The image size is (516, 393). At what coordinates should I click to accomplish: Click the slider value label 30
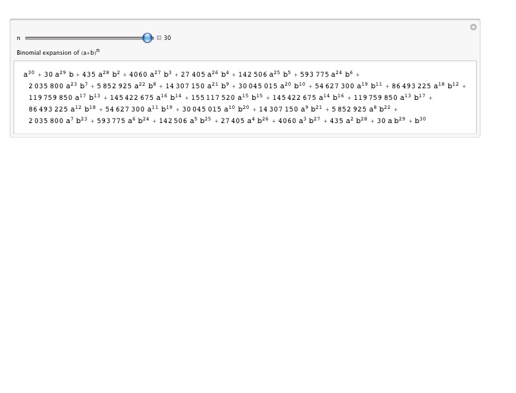[x=168, y=38]
